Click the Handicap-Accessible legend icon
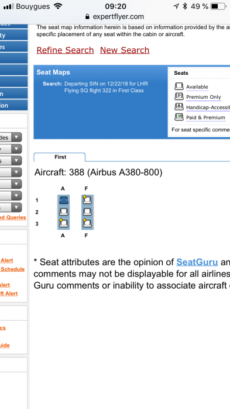The height and width of the screenshot is (409, 230). pos(179,107)
